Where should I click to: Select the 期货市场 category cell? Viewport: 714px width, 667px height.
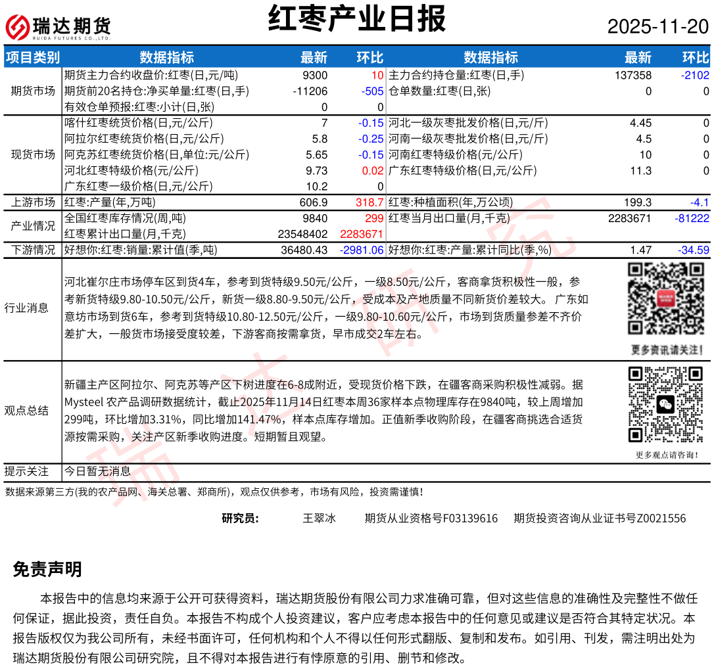click(x=32, y=91)
